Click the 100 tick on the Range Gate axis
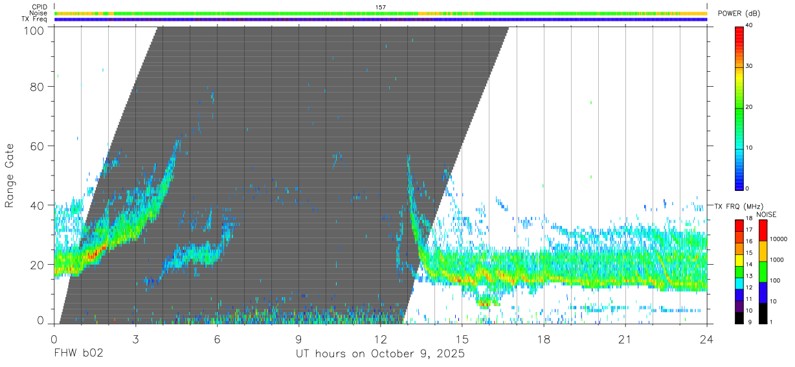 [34, 30]
